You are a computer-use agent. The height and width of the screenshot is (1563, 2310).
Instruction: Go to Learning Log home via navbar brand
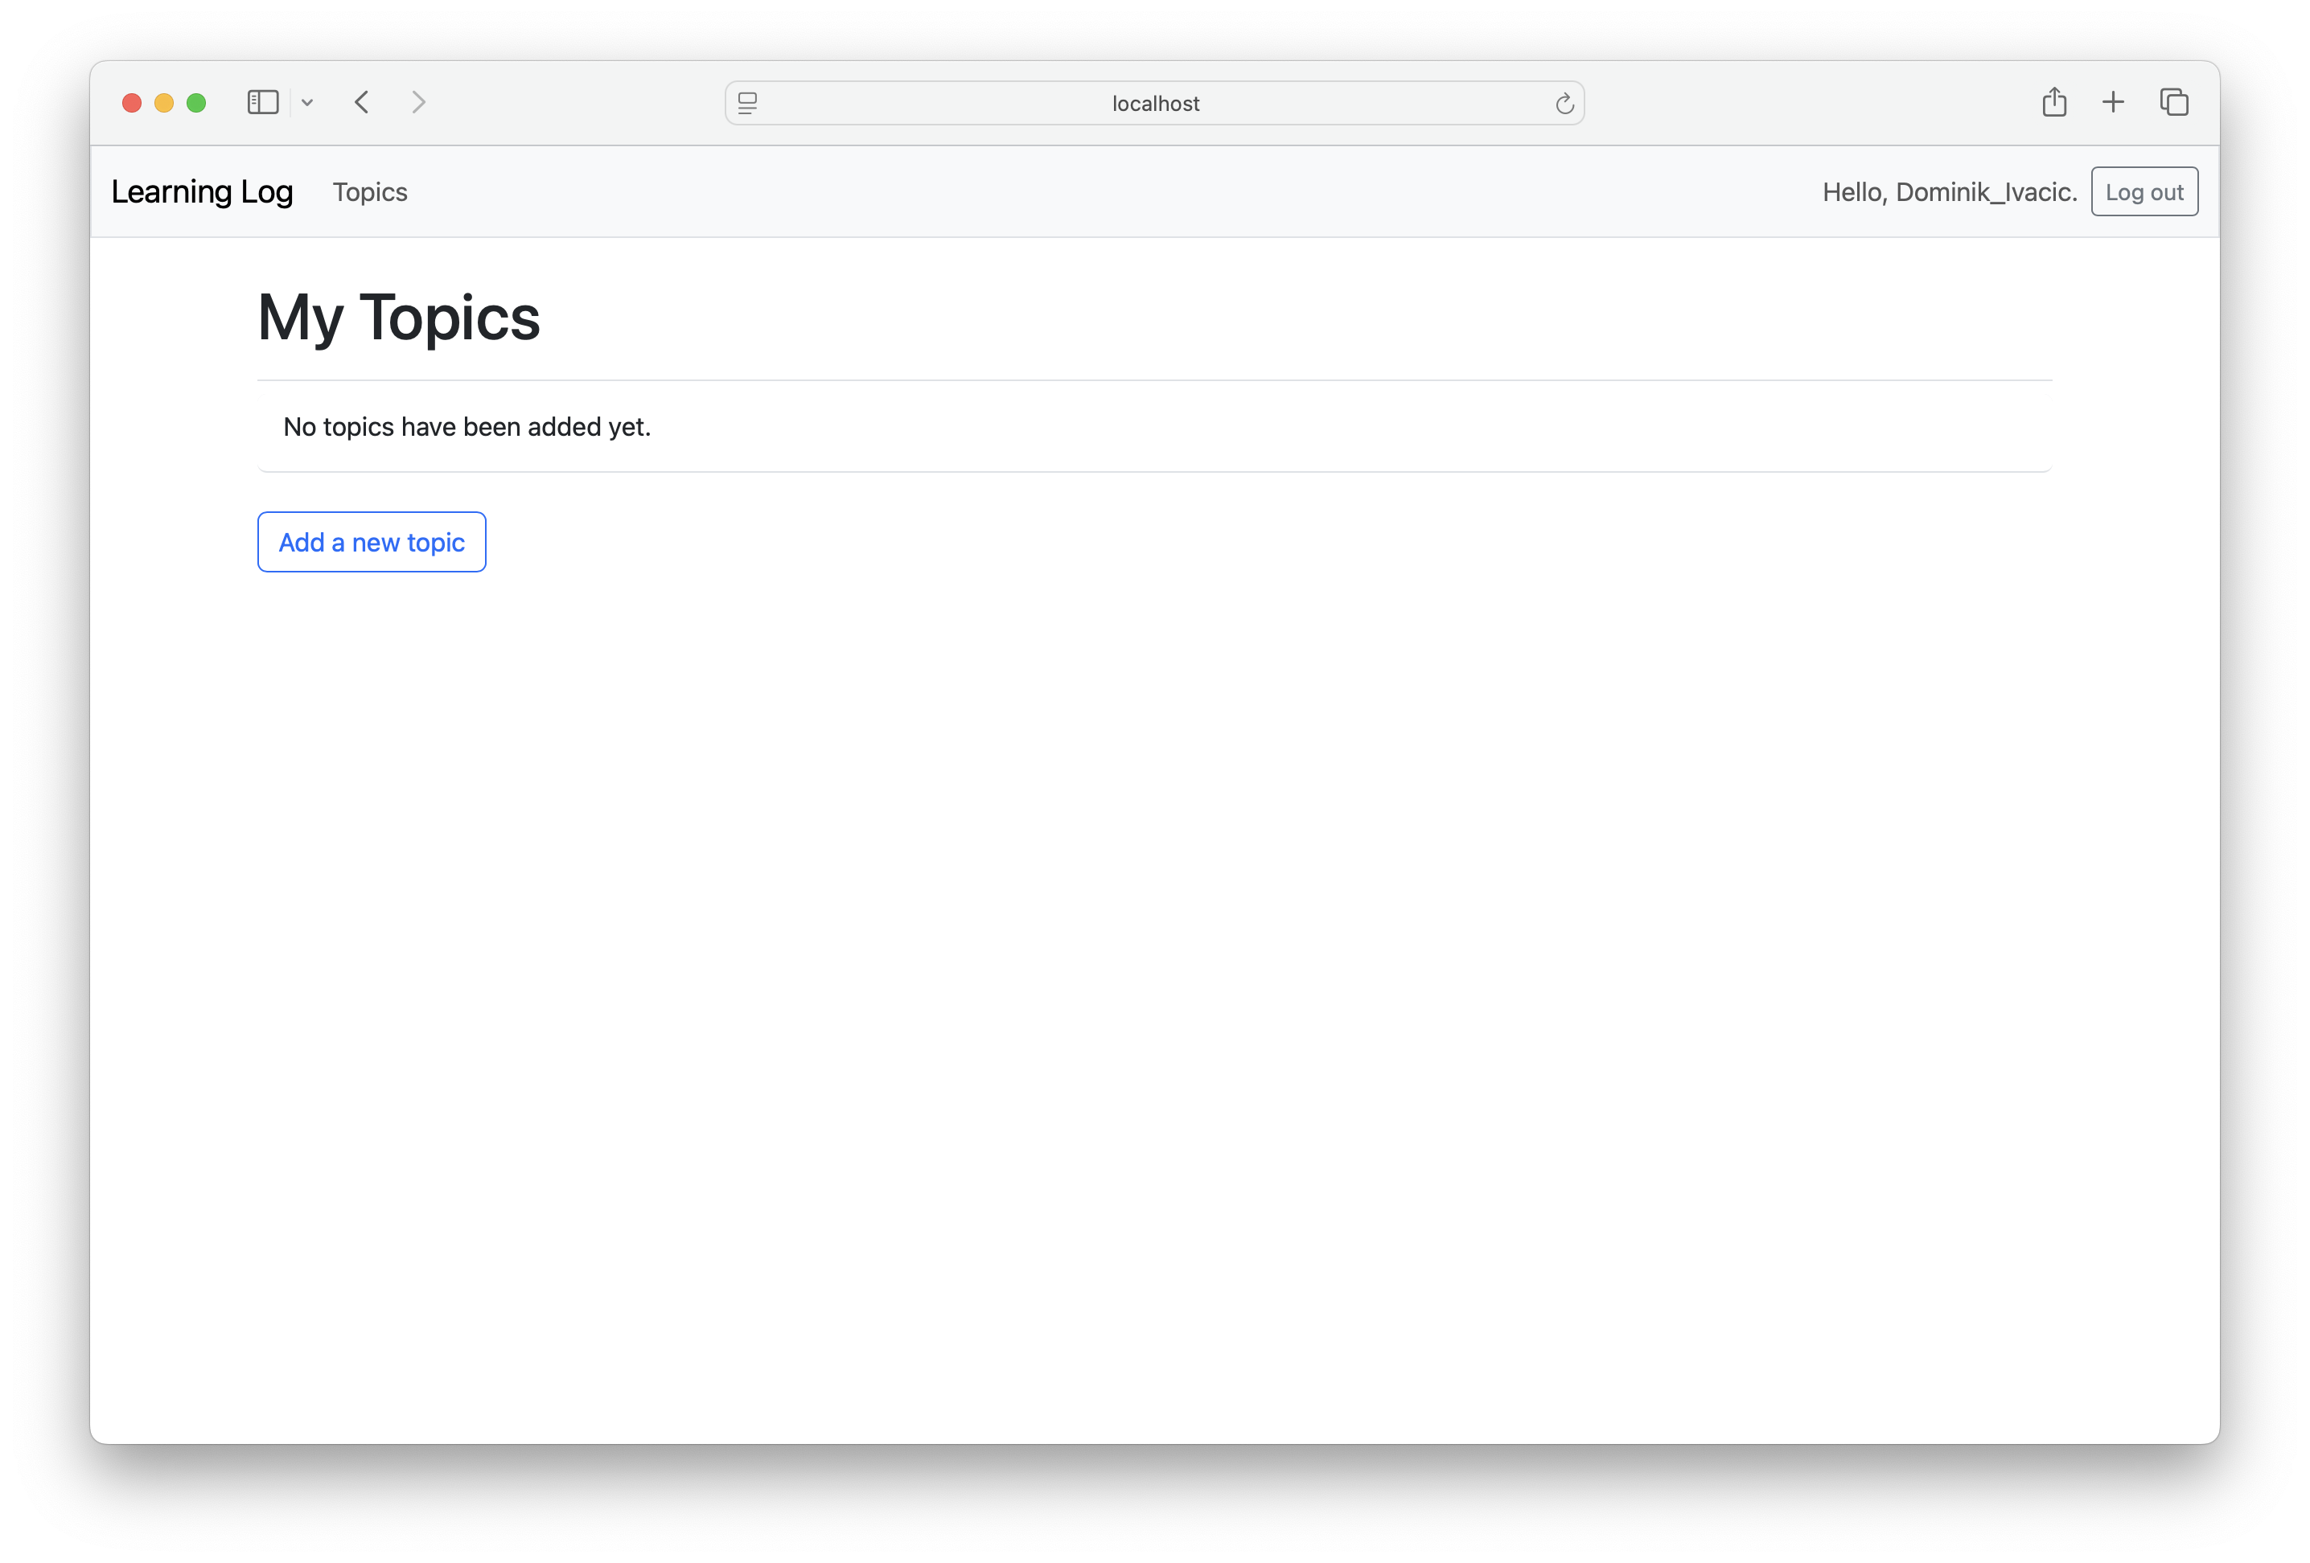point(202,191)
